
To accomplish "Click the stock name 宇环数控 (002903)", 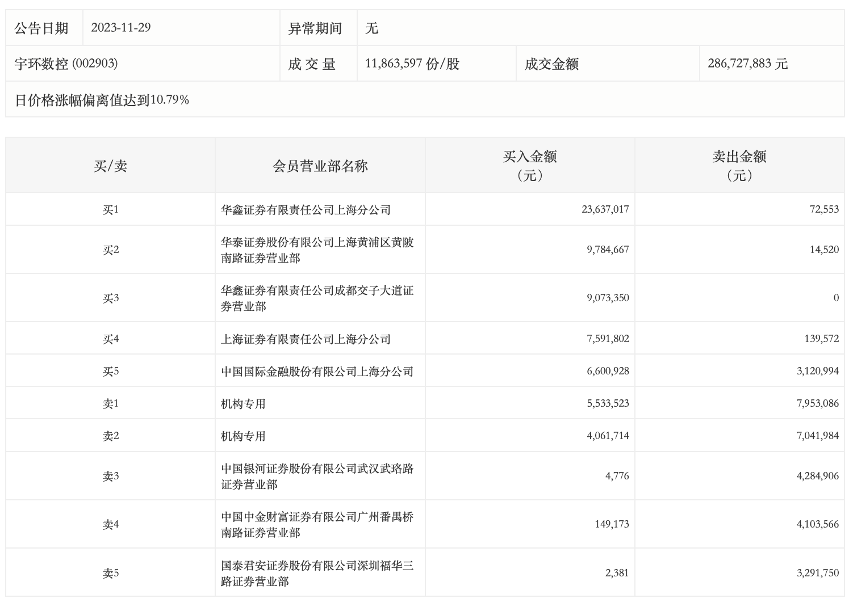I will (66, 64).
